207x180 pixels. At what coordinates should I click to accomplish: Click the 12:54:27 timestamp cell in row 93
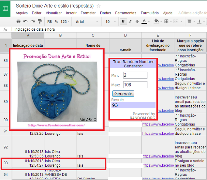click(x=28, y=163)
